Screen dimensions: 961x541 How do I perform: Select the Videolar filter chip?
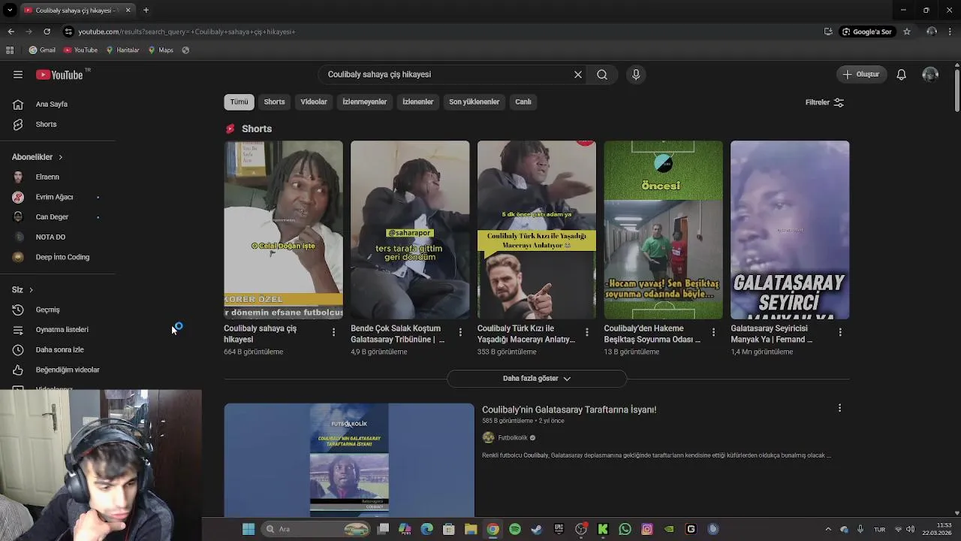[314, 102]
